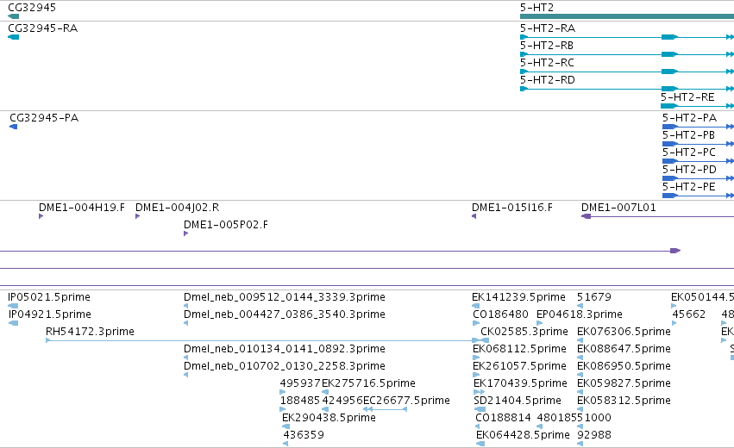
Task: Select the DME1-007L01 feature label
Action: pyautogui.click(x=618, y=208)
